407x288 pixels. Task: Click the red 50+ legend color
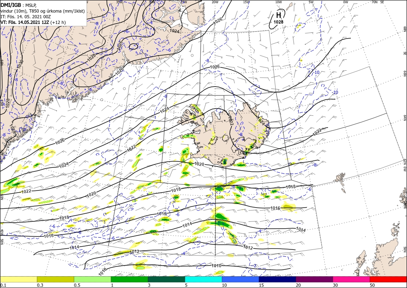point(388,279)
